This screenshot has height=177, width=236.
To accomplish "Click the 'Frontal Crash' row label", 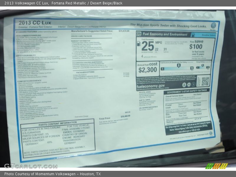I will 168,106.
